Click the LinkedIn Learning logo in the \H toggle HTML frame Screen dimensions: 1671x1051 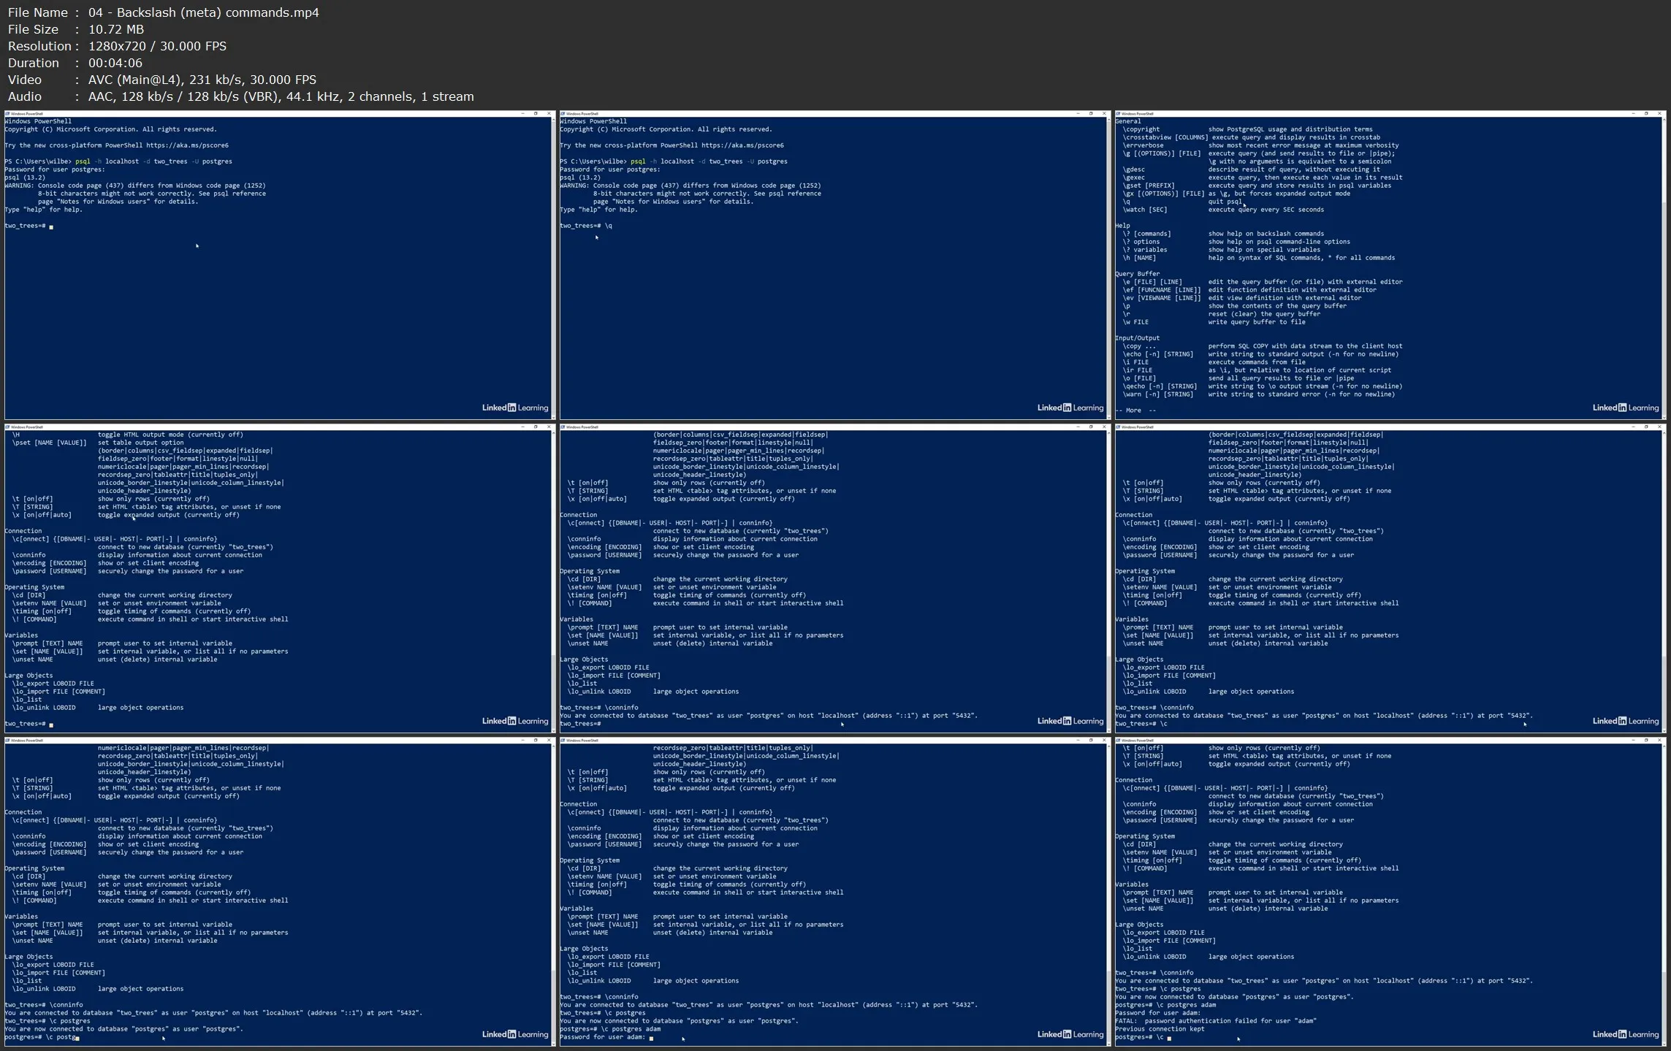[514, 721]
